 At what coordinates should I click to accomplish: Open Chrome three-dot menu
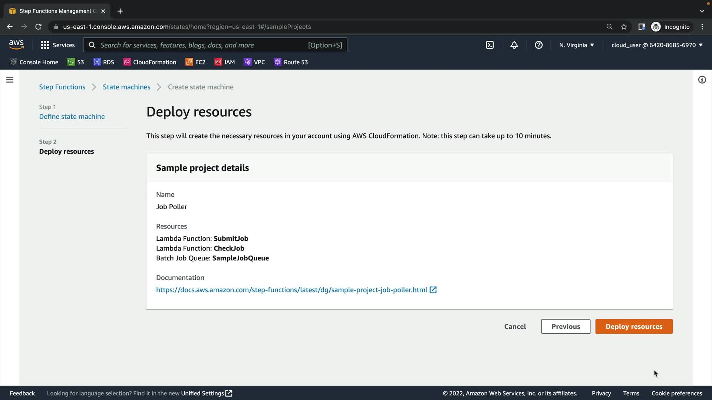pyautogui.click(x=702, y=27)
